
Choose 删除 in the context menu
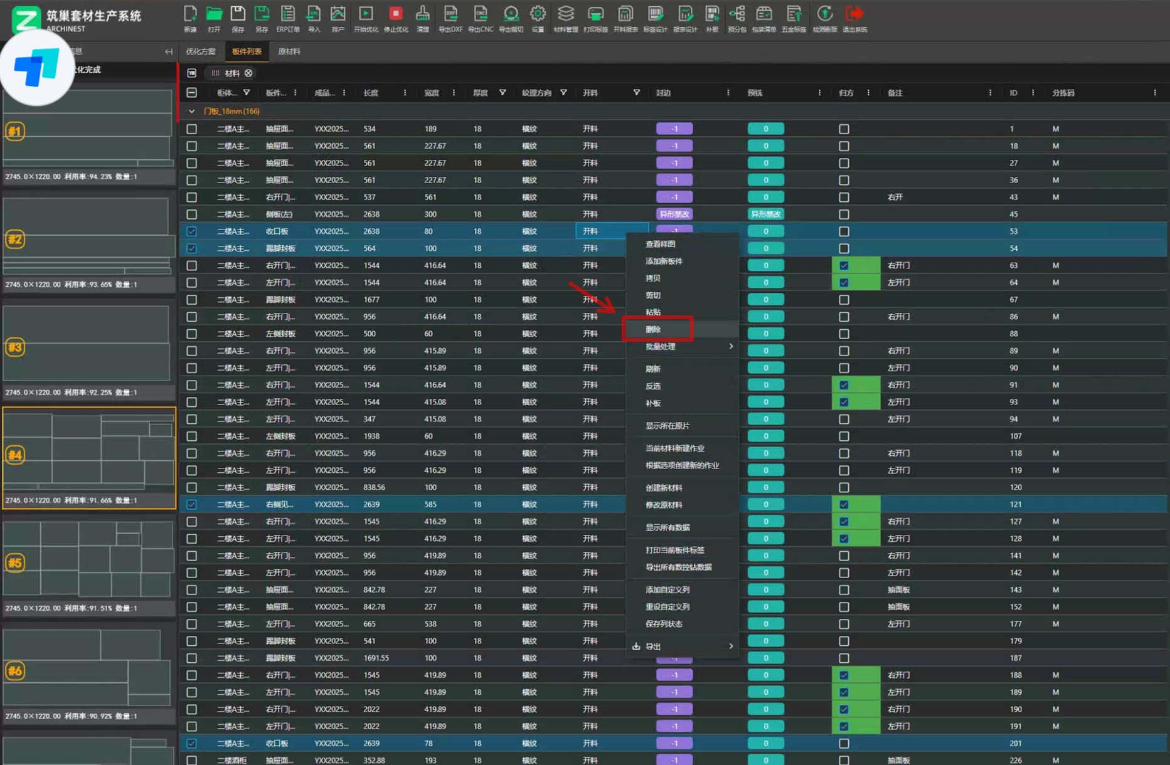[x=654, y=329]
